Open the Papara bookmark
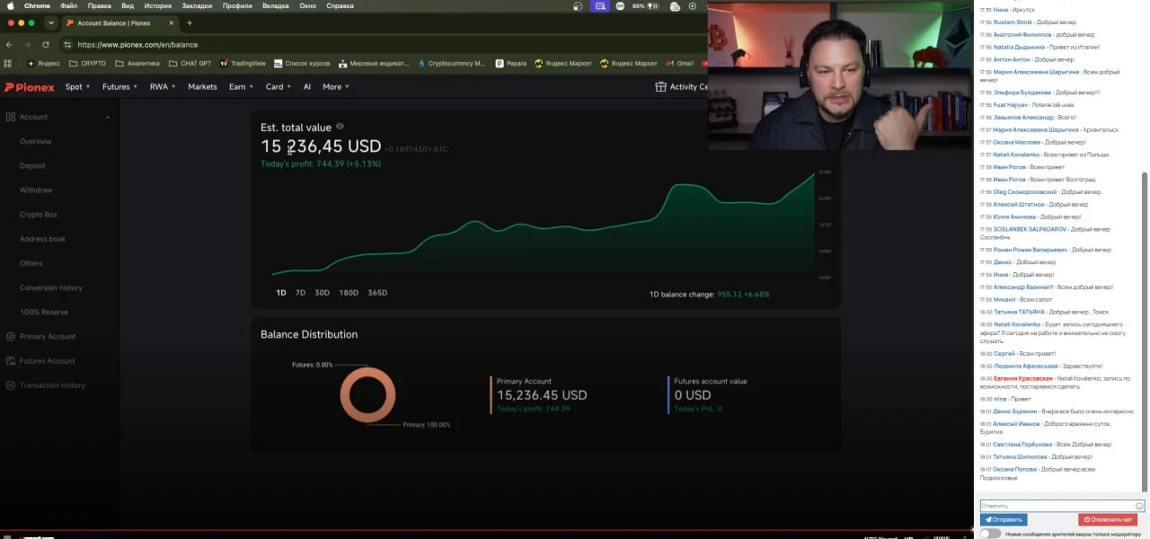1150x539 pixels. pos(510,64)
